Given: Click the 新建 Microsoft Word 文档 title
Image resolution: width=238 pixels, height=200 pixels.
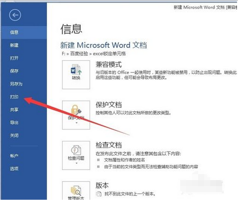Looking at the screenshot, I should pyautogui.click(x=104, y=45).
